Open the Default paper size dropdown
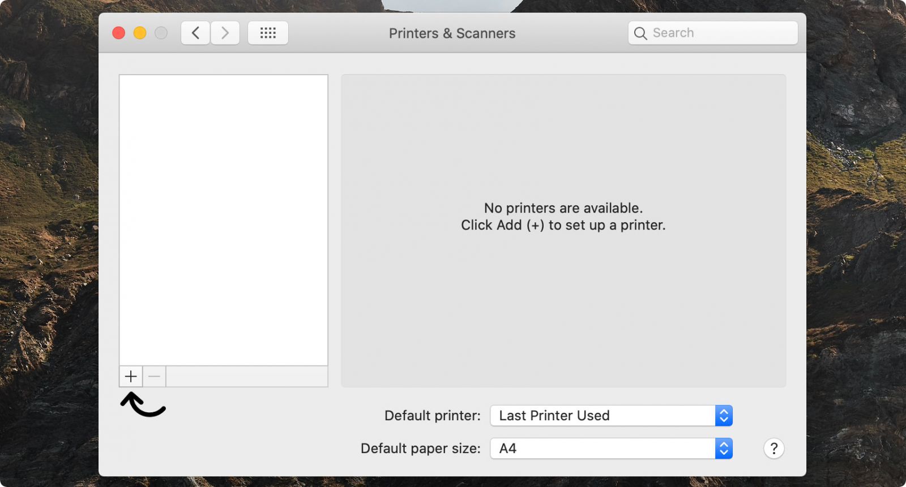The image size is (906, 487). click(x=612, y=449)
